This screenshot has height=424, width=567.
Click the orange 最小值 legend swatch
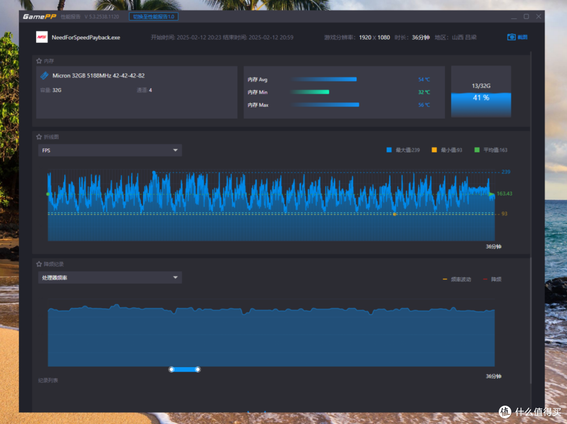434,150
